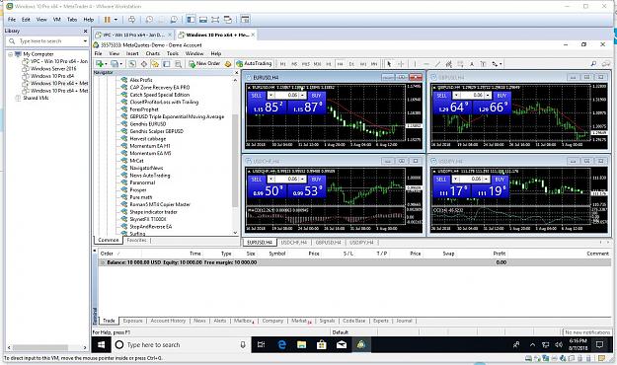The image size is (617, 365).
Task: Open MetaTrader Tools menu
Action: (173, 53)
